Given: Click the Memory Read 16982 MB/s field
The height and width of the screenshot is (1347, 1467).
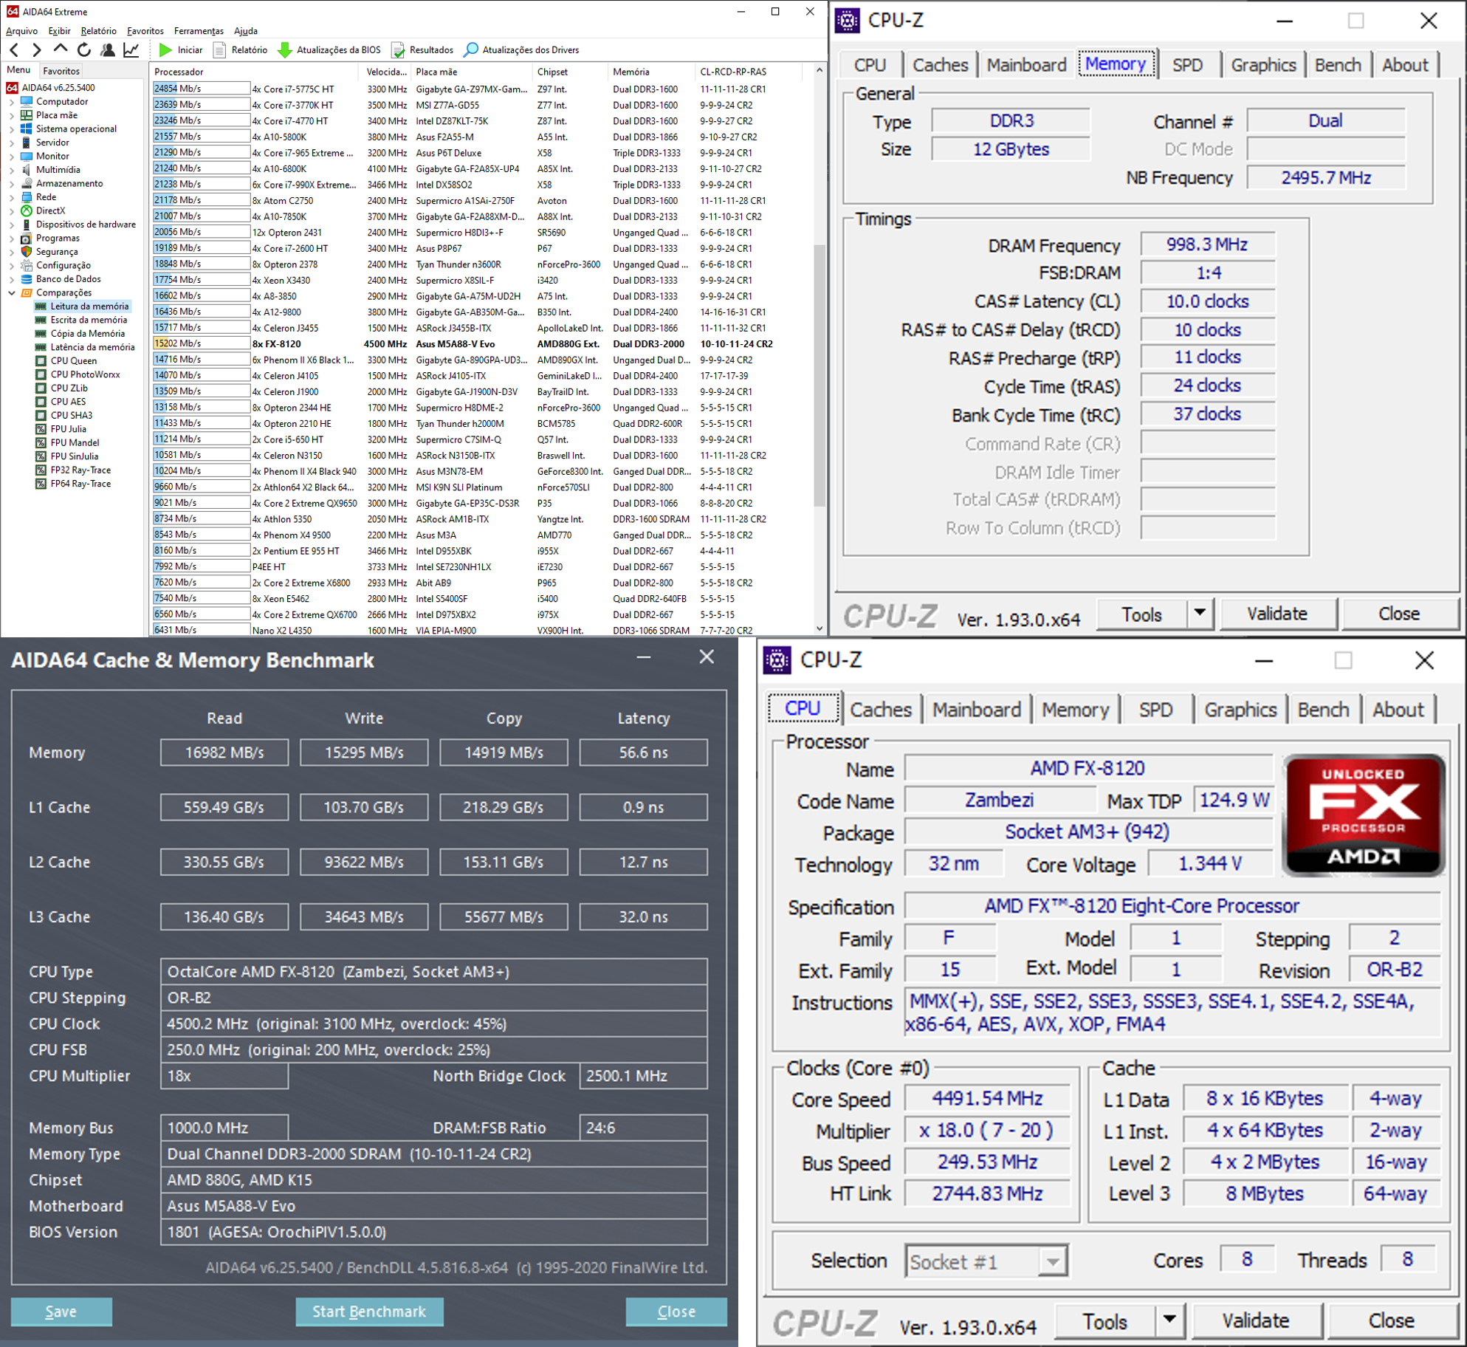Looking at the screenshot, I should [224, 753].
